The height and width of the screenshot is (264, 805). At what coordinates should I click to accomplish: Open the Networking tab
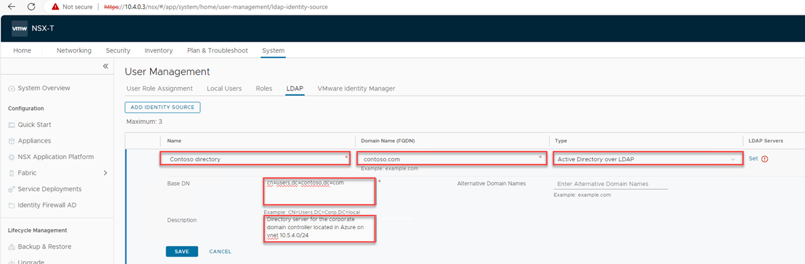click(74, 50)
